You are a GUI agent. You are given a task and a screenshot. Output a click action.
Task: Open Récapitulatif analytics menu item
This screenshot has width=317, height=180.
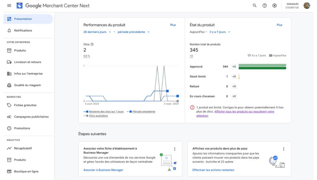pos(28,148)
